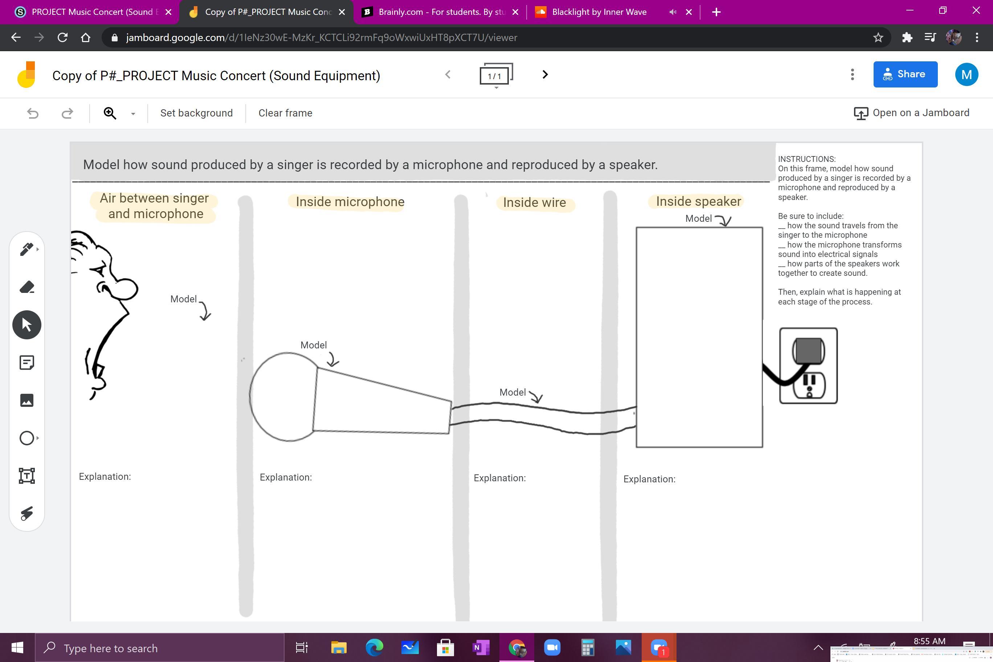Screen dimensions: 993x662
Task: Insert an image with Add image tool
Action: pos(26,400)
